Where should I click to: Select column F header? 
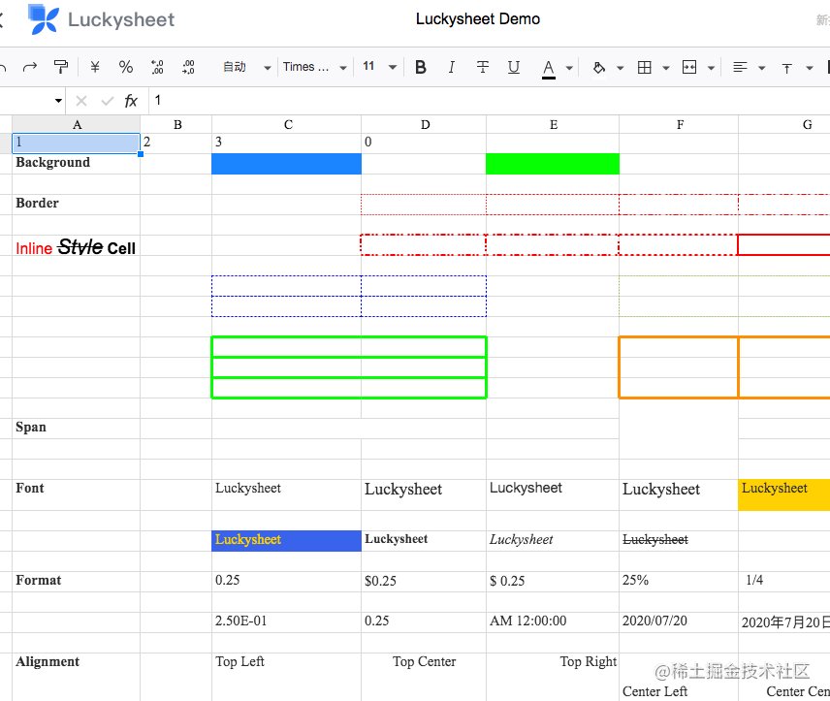point(679,125)
